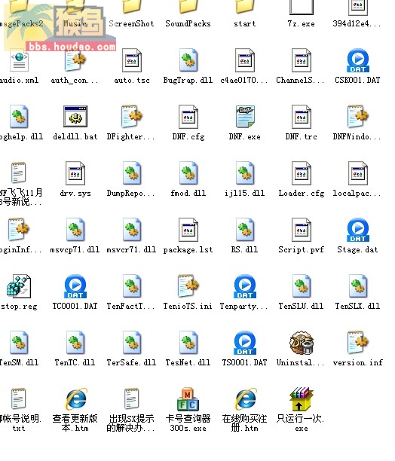
Task: Select the audio.xml file icon
Action: pyautogui.click(x=19, y=60)
